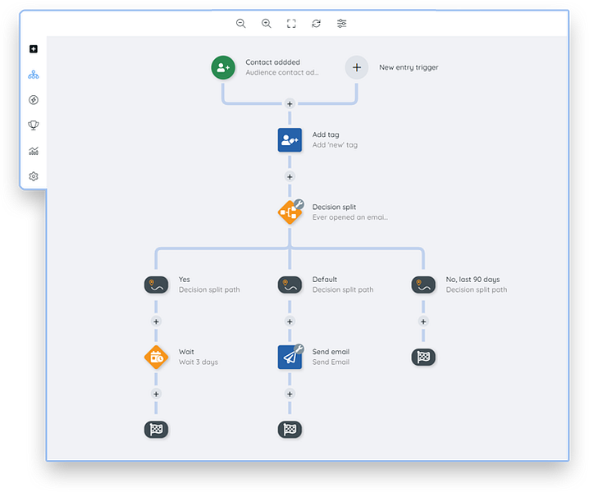Open the lightning bolt sidebar icon
This screenshot has height=492, width=589.
(x=34, y=100)
